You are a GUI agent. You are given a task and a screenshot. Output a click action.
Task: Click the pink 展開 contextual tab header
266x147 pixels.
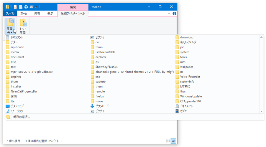click(x=73, y=7)
